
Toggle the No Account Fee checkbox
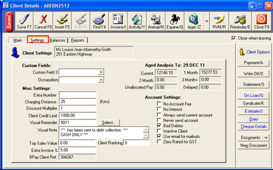pos(159,104)
